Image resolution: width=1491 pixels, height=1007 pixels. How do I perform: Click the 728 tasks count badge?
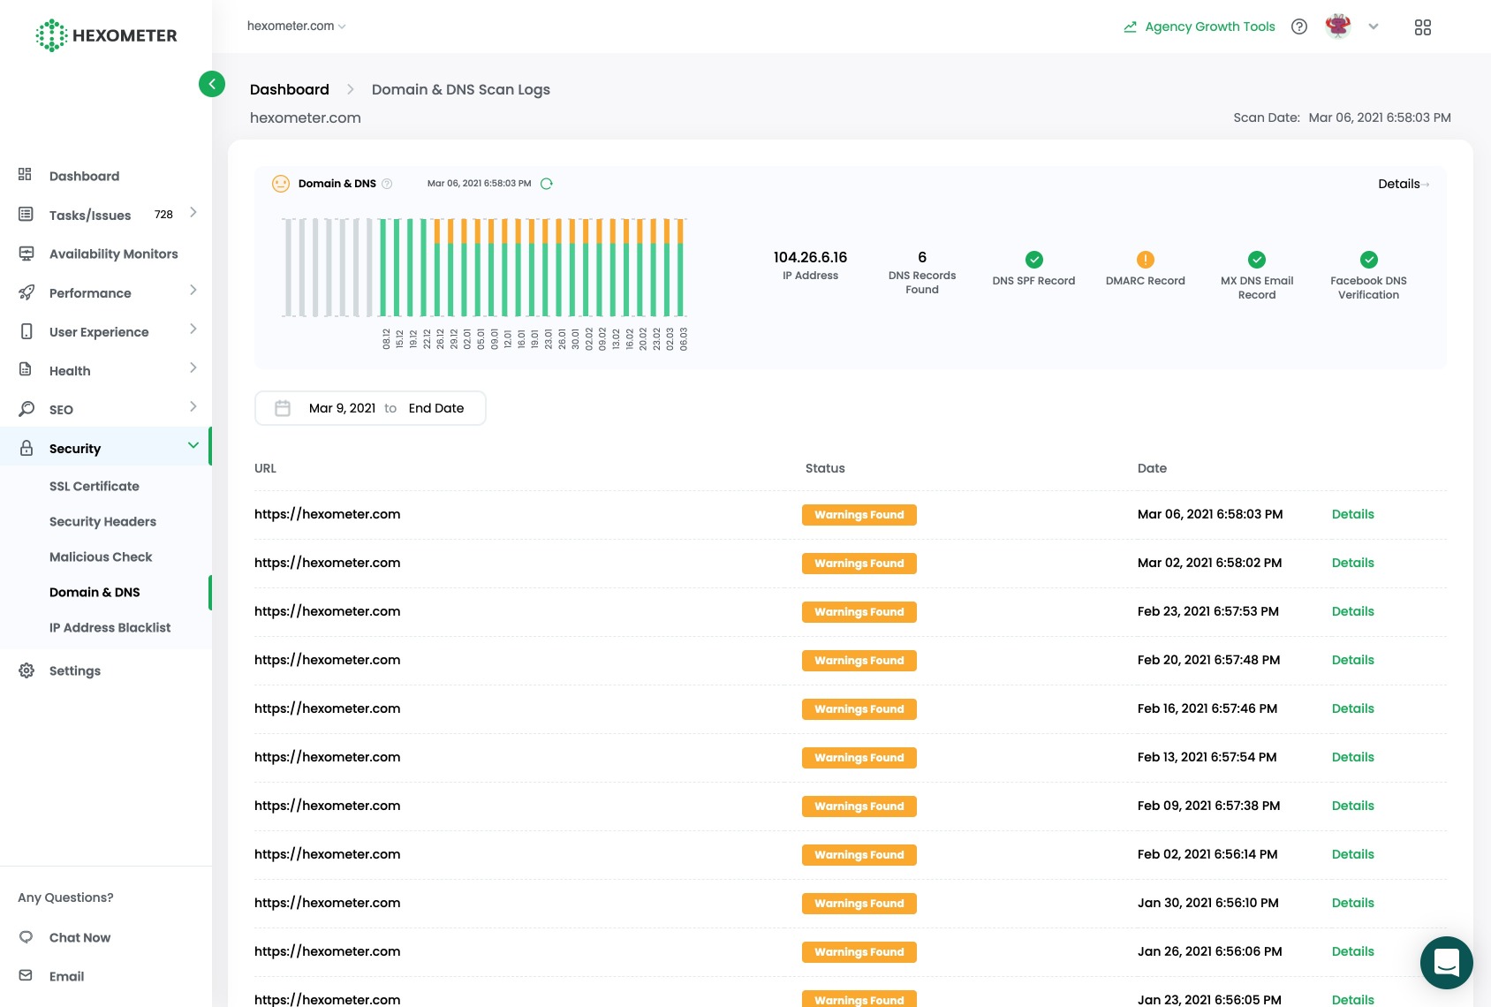pos(163,215)
